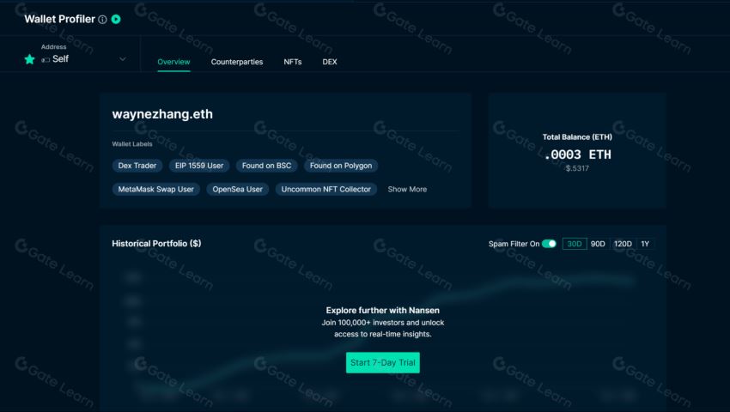Click the Spam Filter On label
The height and width of the screenshot is (412, 730).
[514, 244]
